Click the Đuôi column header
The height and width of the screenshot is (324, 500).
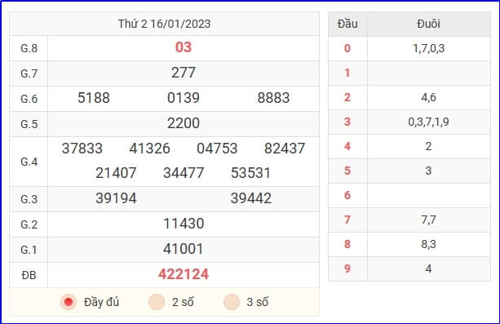tap(428, 24)
